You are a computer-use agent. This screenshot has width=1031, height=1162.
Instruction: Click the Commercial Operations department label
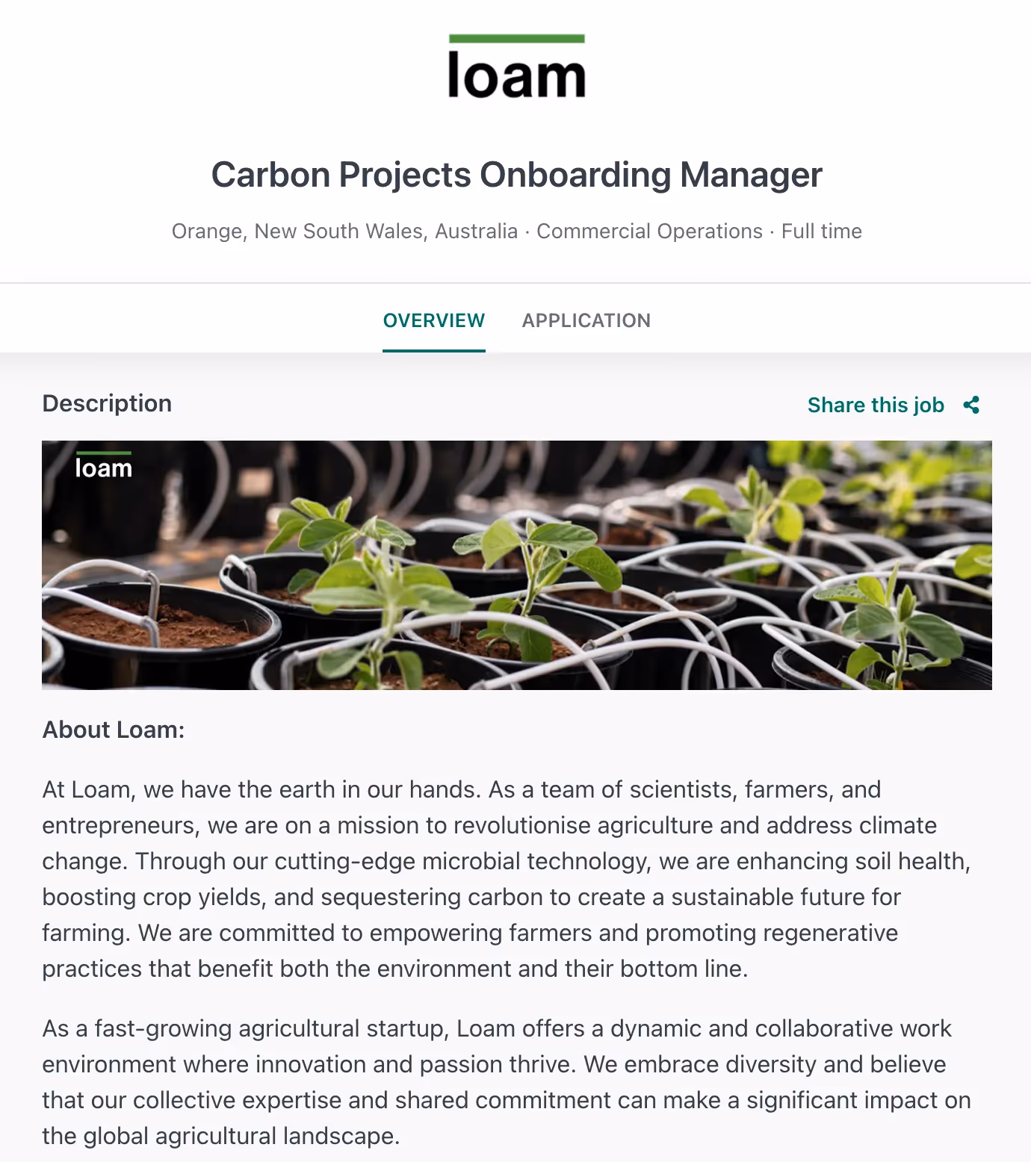(x=650, y=231)
